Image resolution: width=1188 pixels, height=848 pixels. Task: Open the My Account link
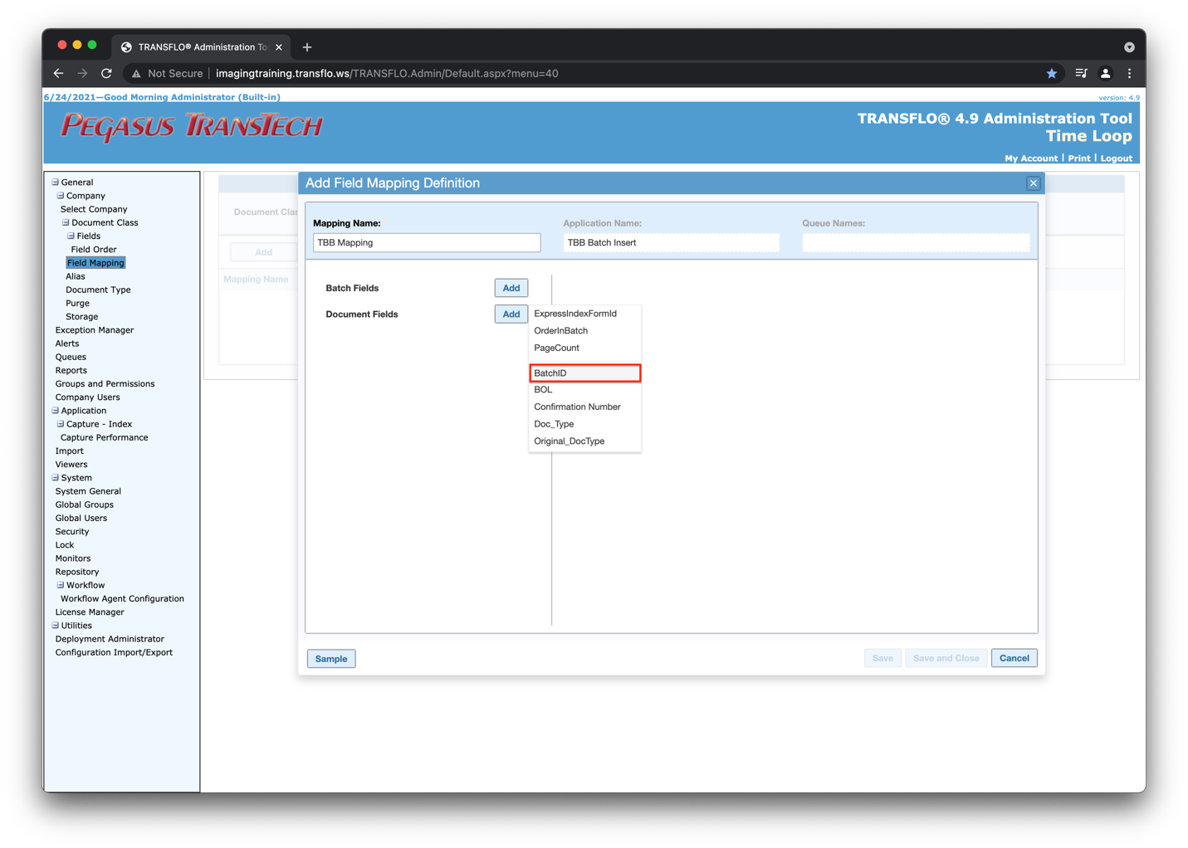click(1031, 158)
